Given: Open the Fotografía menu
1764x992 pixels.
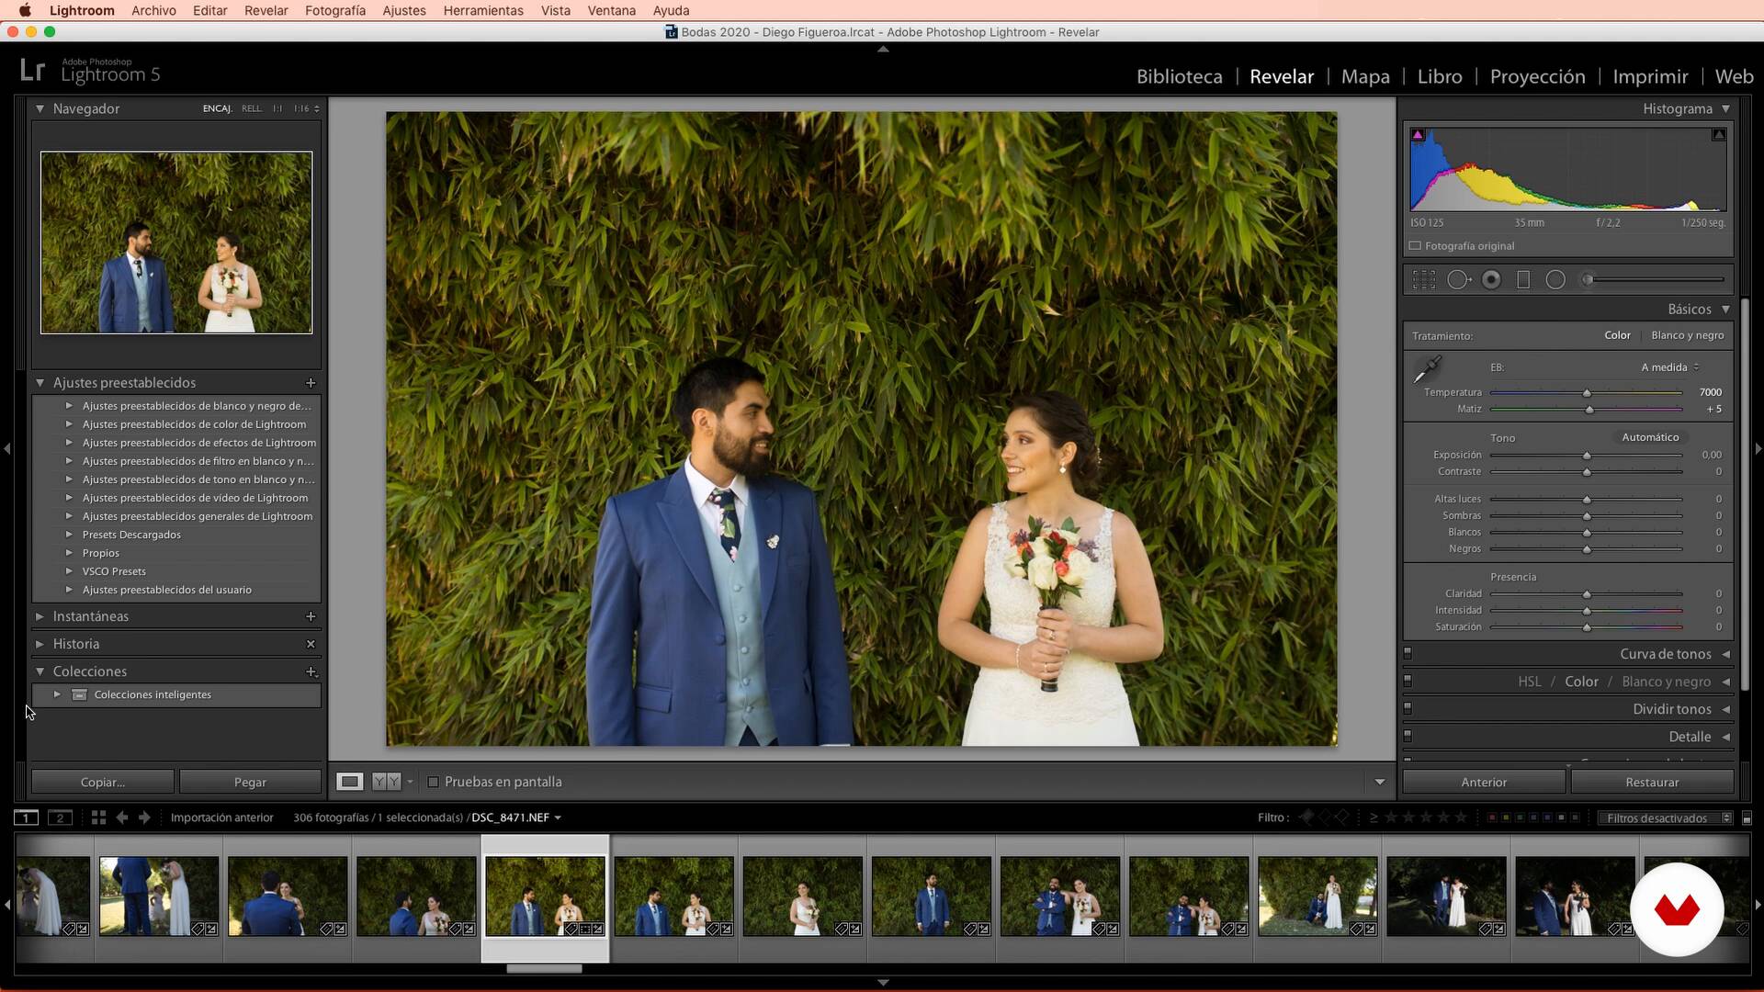Looking at the screenshot, I should (334, 10).
